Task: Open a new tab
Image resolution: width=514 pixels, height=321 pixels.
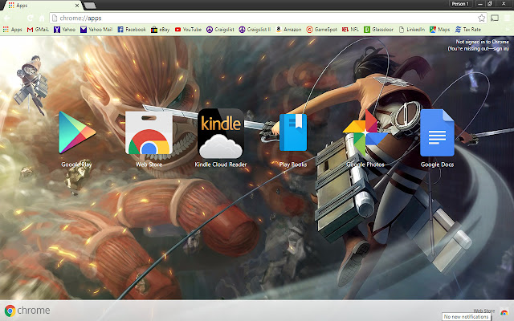Action: (x=89, y=6)
